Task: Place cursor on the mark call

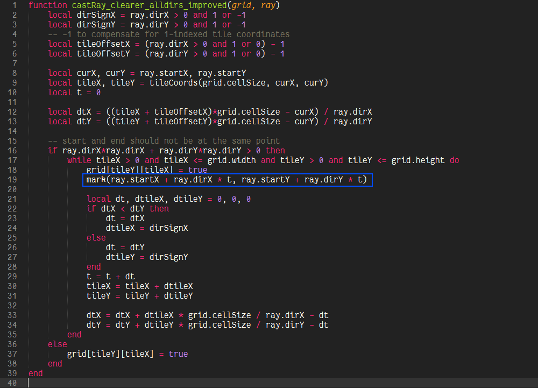Action: [x=97, y=180]
